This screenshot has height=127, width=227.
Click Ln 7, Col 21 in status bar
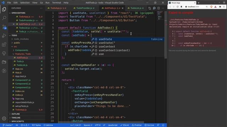tap(76, 125)
